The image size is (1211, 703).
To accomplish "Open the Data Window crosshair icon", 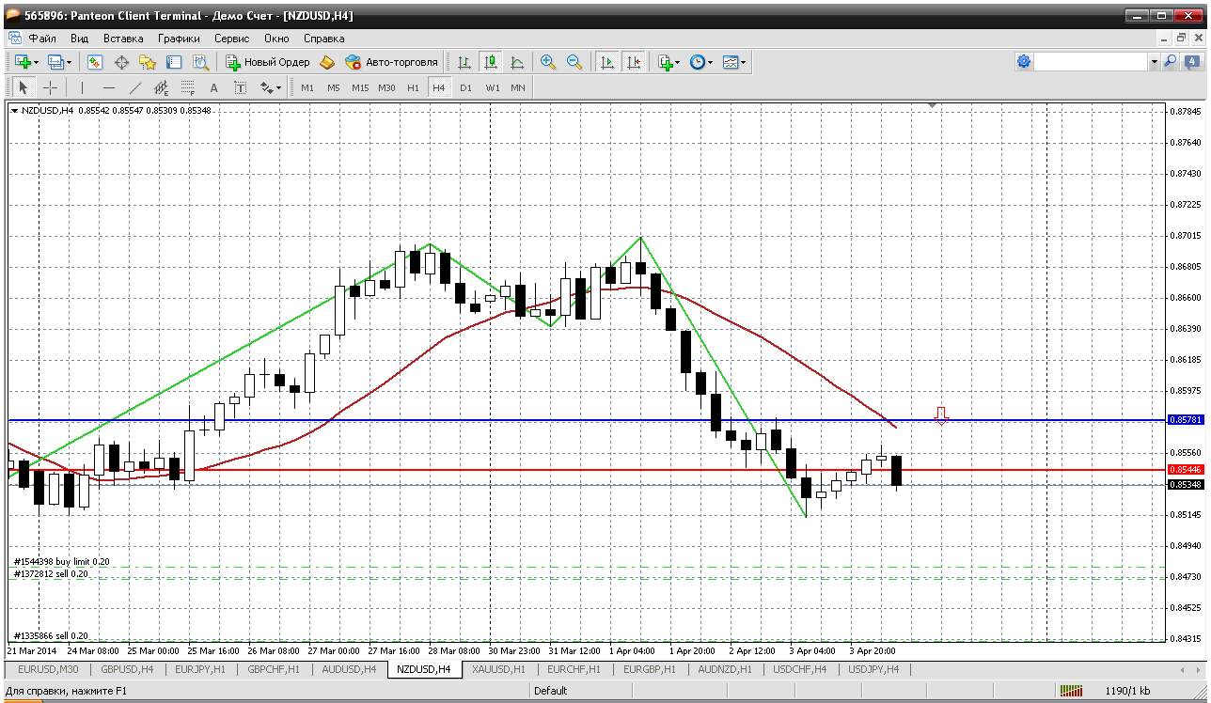I will 121,62.
